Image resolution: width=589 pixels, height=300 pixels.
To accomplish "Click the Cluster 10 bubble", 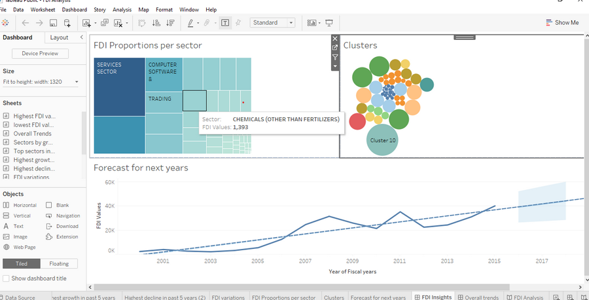I will (x=382, y=140).
